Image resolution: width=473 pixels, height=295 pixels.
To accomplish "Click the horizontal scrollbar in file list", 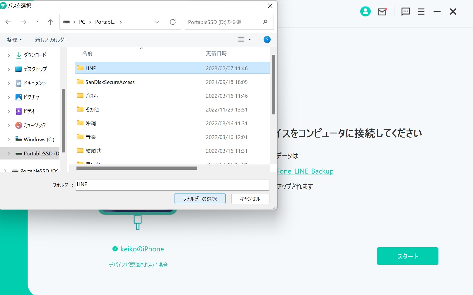I will [x=136, y=168].
